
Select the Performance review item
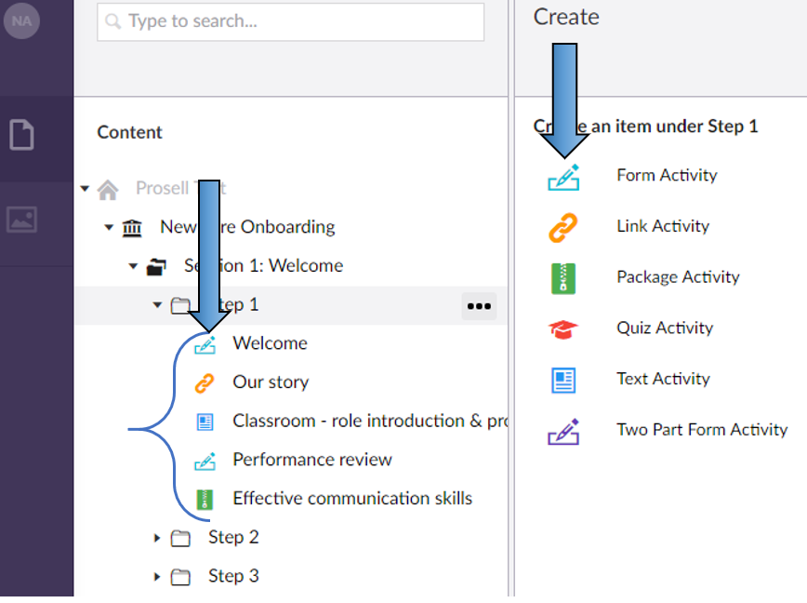[x=312, y=460]
